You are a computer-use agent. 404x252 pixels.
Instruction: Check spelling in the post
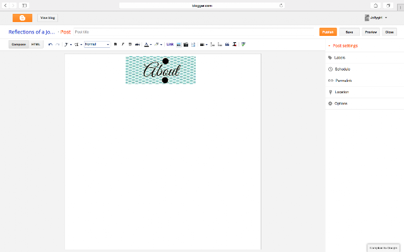pos(244,45)
